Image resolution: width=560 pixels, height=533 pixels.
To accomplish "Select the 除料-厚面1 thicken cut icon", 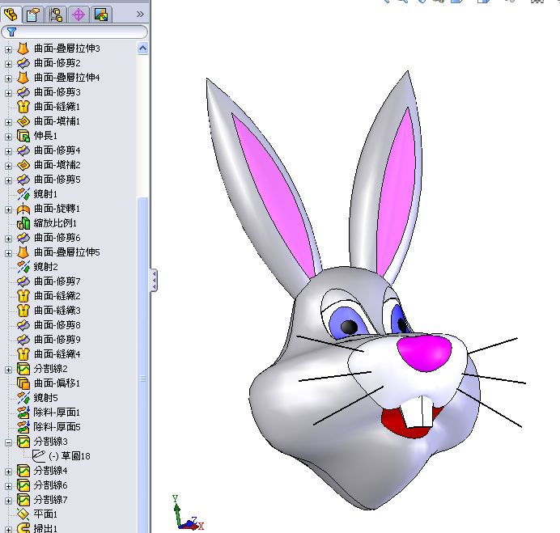I will 23,412.
